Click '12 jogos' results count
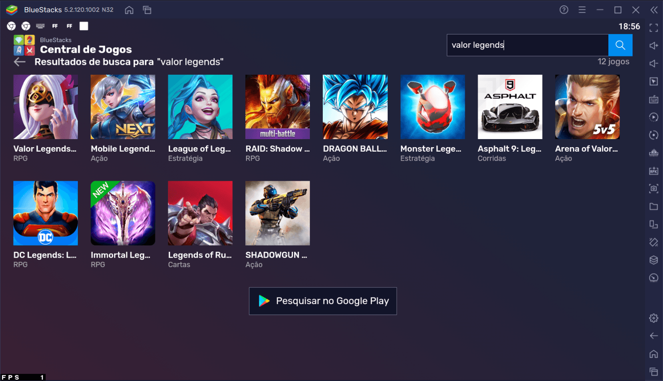This screenshot has height=381, width=663. coord(613,62)
